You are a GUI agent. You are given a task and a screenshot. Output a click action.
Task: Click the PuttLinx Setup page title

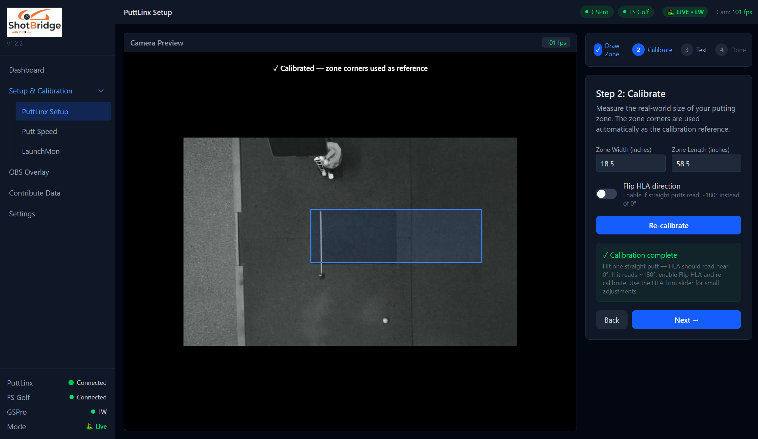(148, 13)
